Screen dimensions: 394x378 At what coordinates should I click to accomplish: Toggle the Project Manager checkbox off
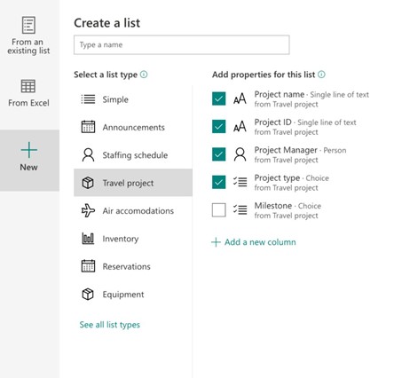(x=219, y=154)
